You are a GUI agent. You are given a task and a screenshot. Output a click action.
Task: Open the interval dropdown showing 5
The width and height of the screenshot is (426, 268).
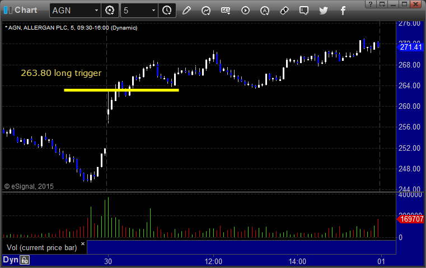[153, 11]
